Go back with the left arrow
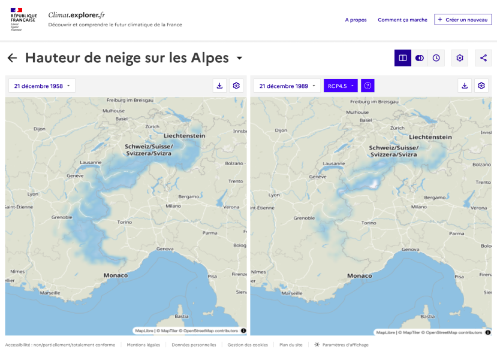Viewport: 497px width, 352px height. (12, 58)
